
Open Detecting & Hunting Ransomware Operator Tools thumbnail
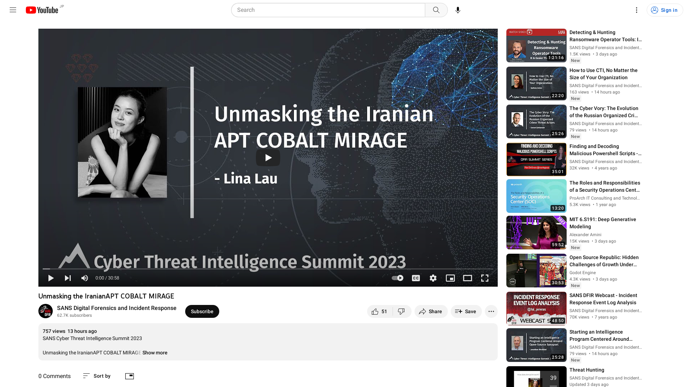[536, 46]
